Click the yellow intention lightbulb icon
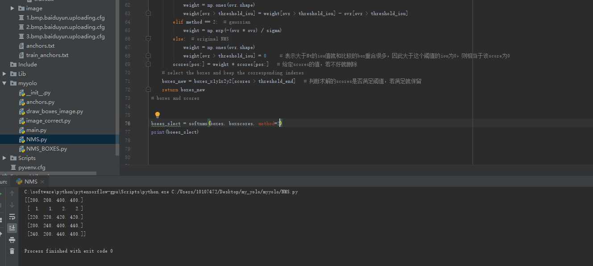The width and height of the screenshot is (593, 266). coord(157,115)
